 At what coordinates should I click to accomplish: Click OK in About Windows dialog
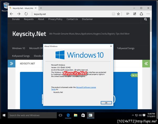pos(106,103)
